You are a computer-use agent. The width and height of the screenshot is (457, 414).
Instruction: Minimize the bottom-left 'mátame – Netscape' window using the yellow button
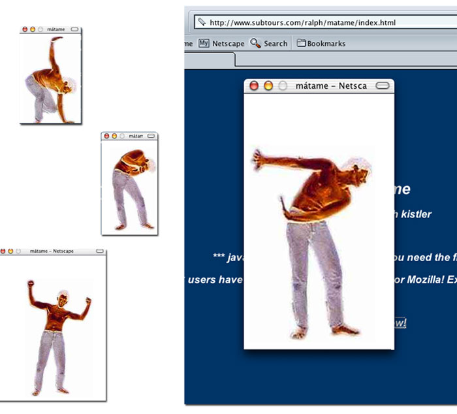10,251
